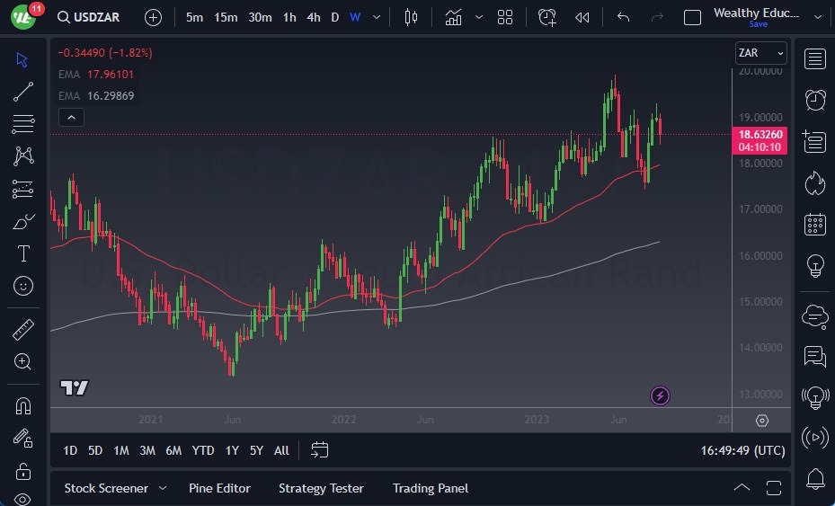The image size is (835, 506).
Task: Select the 4h timeframe button
Action: coord(313,17)
